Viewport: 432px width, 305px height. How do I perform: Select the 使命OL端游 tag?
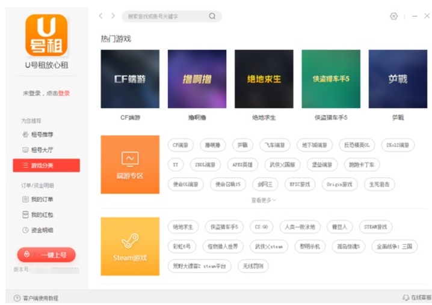coord(186,184)
